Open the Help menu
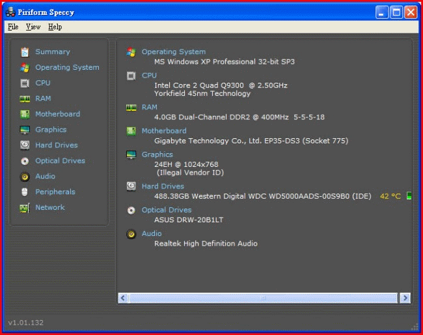 55,27
